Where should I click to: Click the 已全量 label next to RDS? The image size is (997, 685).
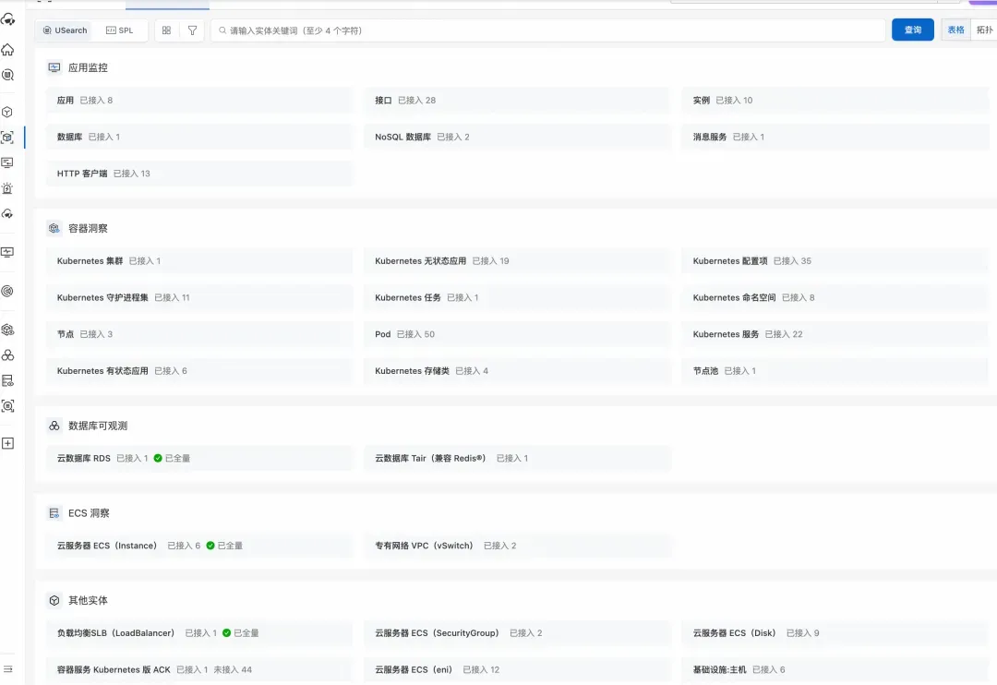pos(177,458)
